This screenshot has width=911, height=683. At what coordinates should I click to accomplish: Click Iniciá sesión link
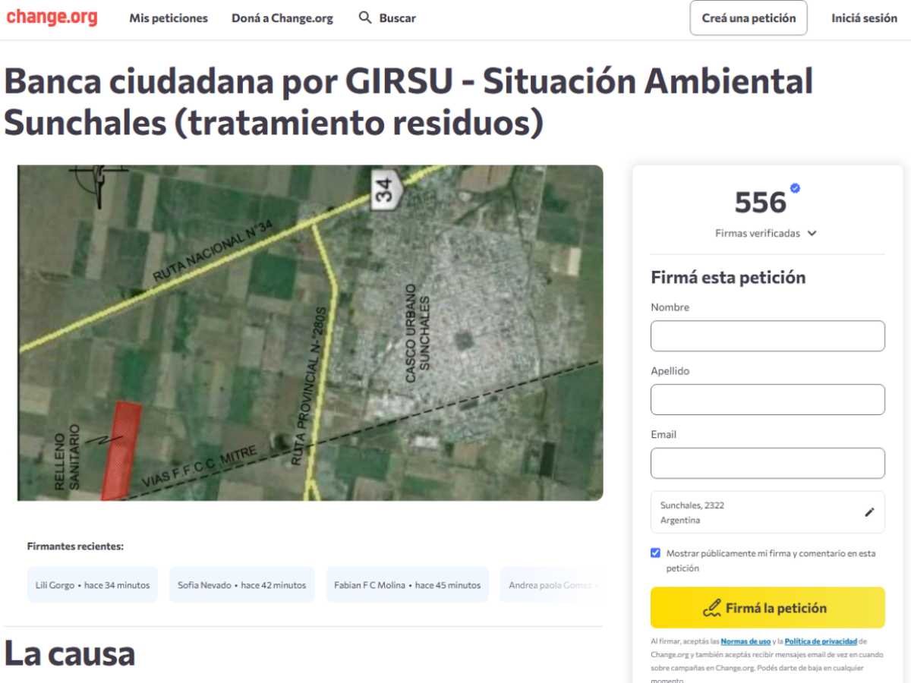click(x=864, y=18)
